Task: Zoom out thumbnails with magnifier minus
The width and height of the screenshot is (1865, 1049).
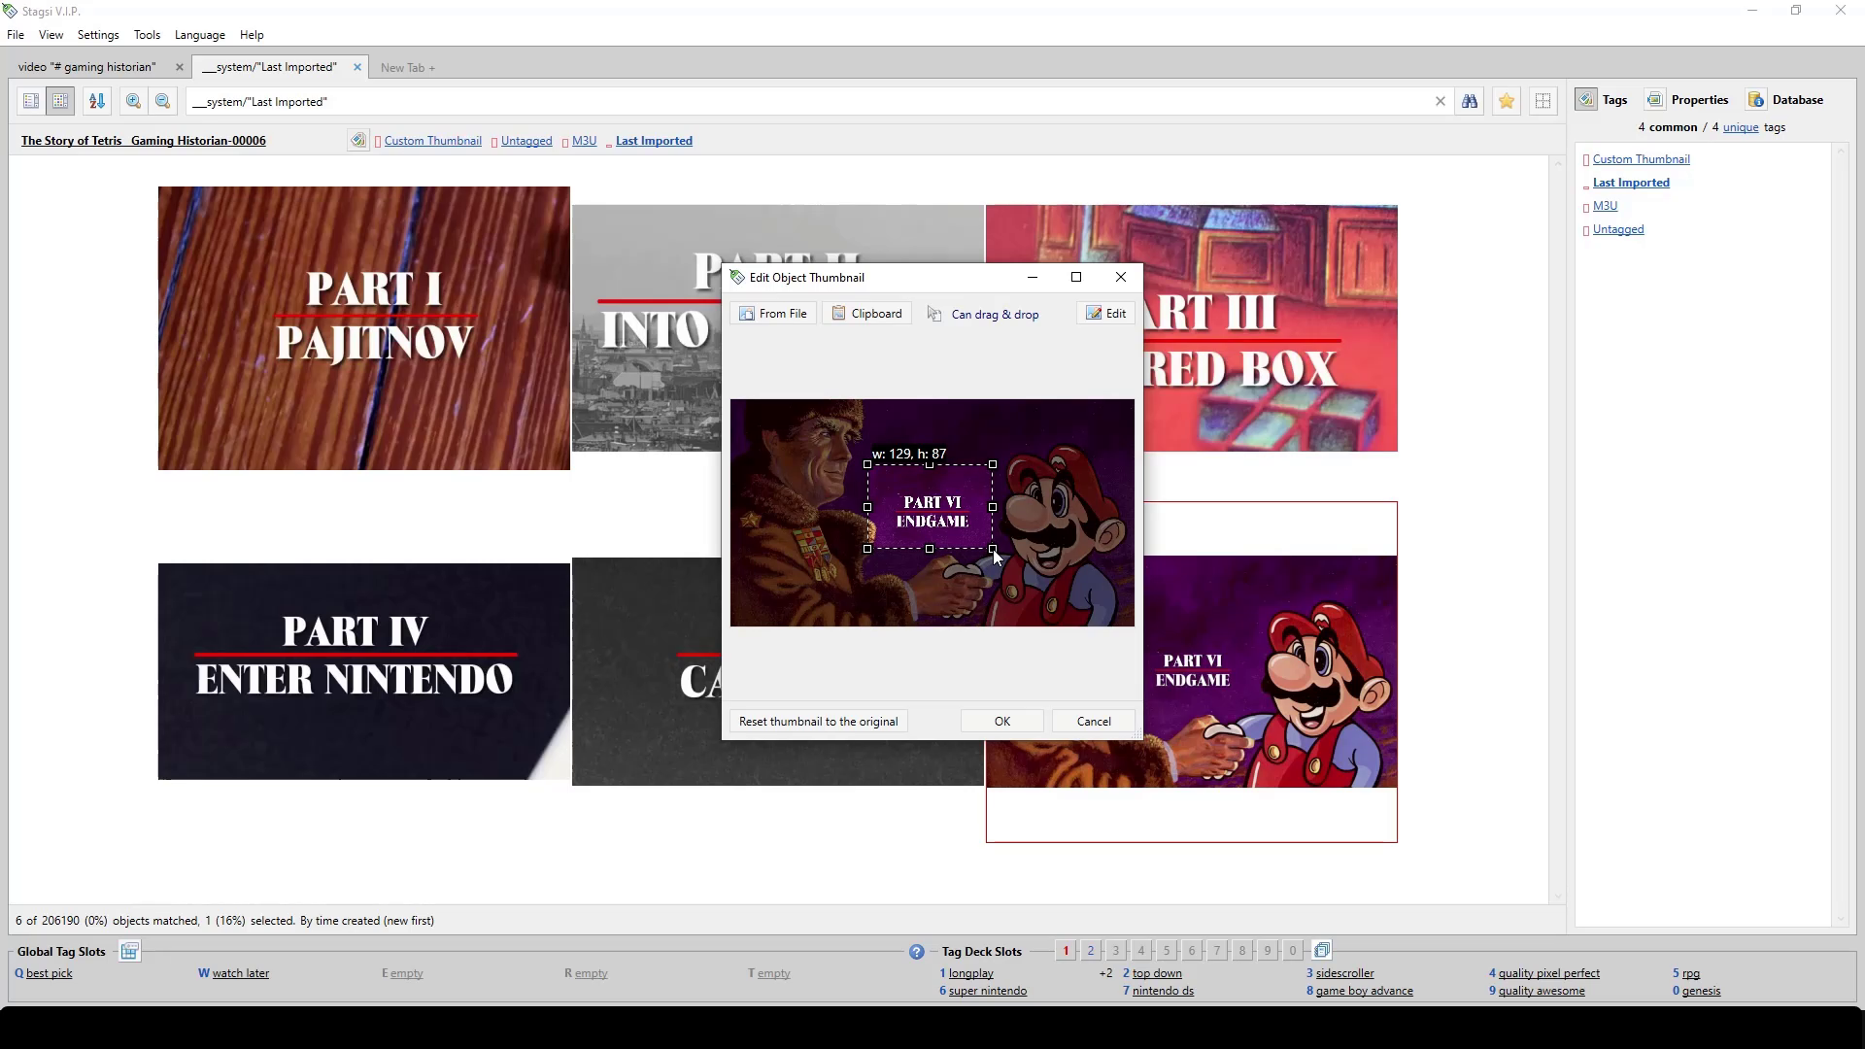Action: [x=162, y=101]
